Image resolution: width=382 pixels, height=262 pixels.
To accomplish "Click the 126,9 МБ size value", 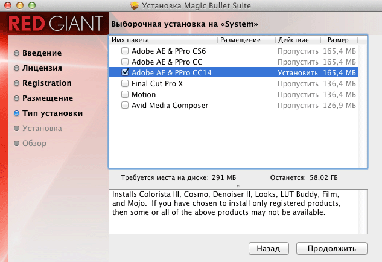I will 339,106.
